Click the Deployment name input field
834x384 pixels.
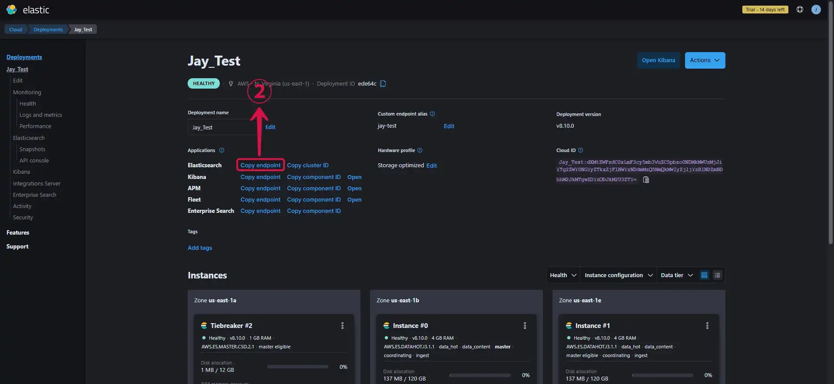click(223, 128)
